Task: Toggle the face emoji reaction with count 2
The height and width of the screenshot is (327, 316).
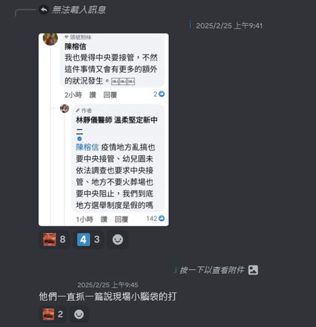Action: pyautogui.click(x=53, y=314)
